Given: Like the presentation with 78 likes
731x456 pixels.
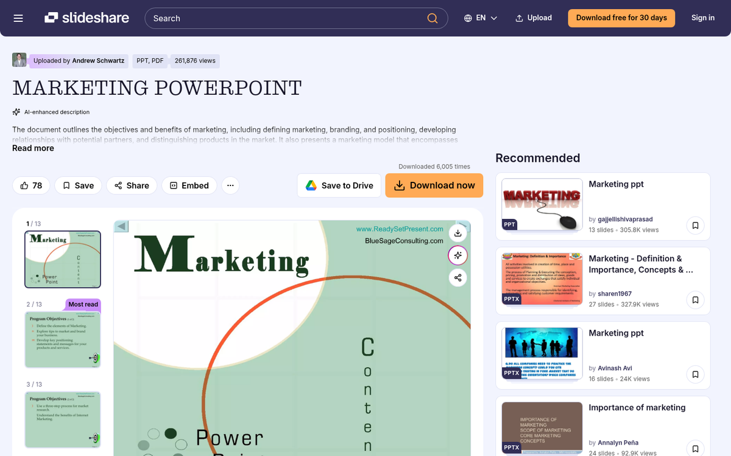Looking at the screenshot, I should pos(31,185).
